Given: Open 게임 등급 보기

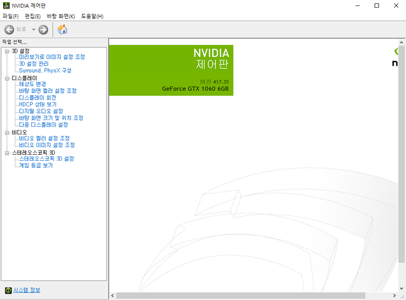Looking at the screenshot, I should pos(36,166).
